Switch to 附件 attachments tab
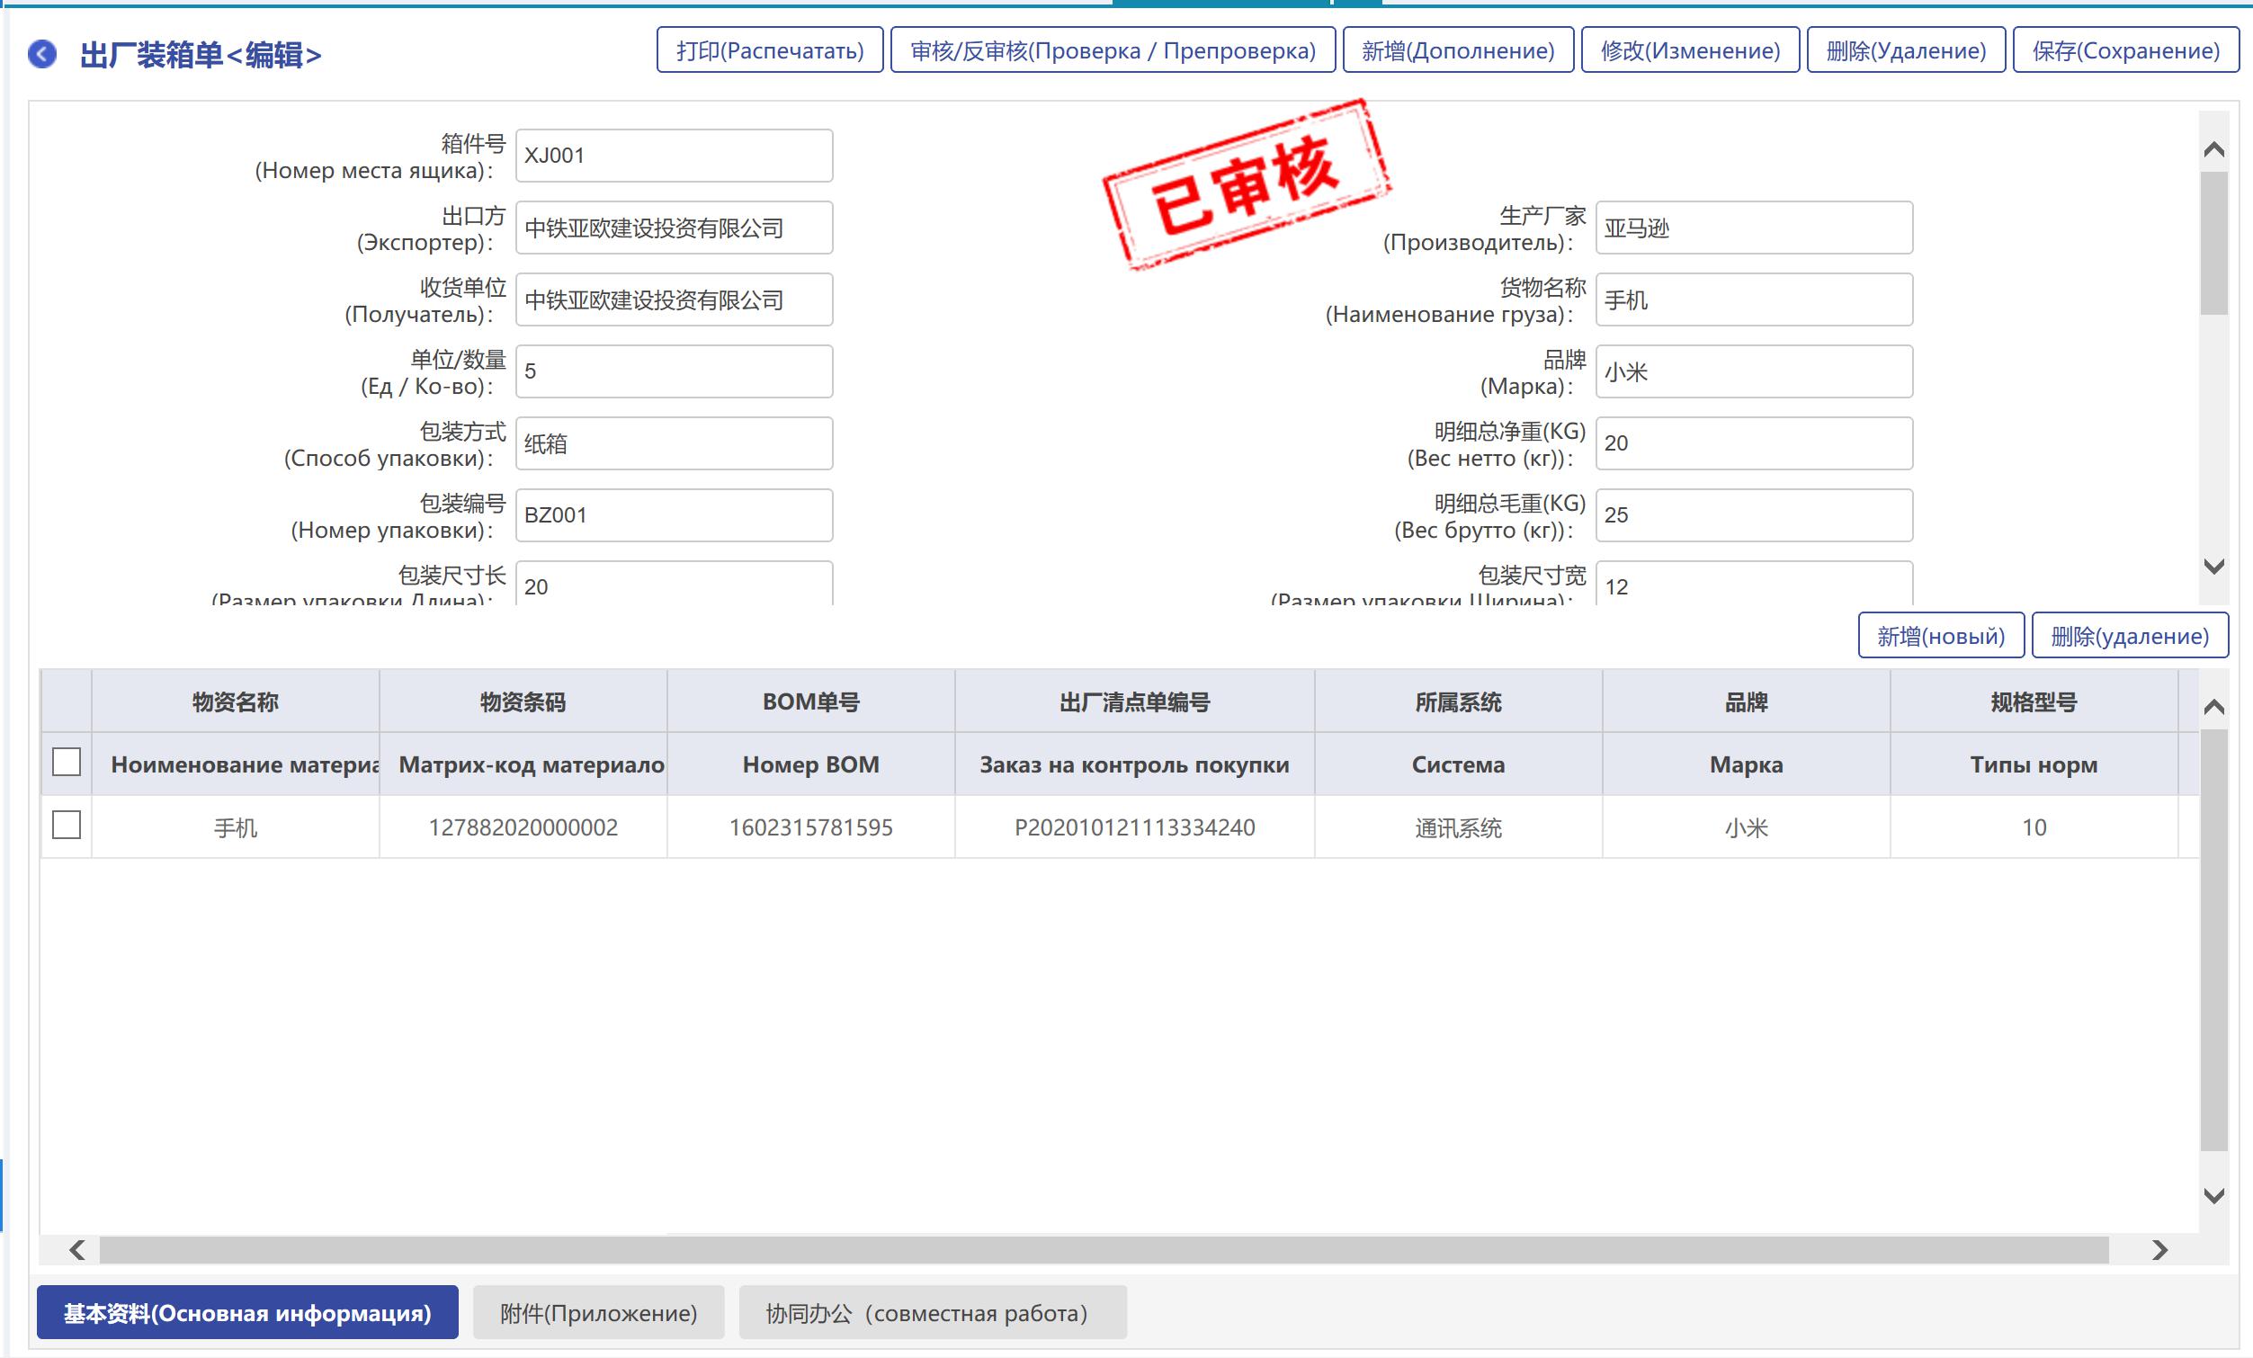Viewport: 2253px width, 1358px height. click(x=598, y=1312)
